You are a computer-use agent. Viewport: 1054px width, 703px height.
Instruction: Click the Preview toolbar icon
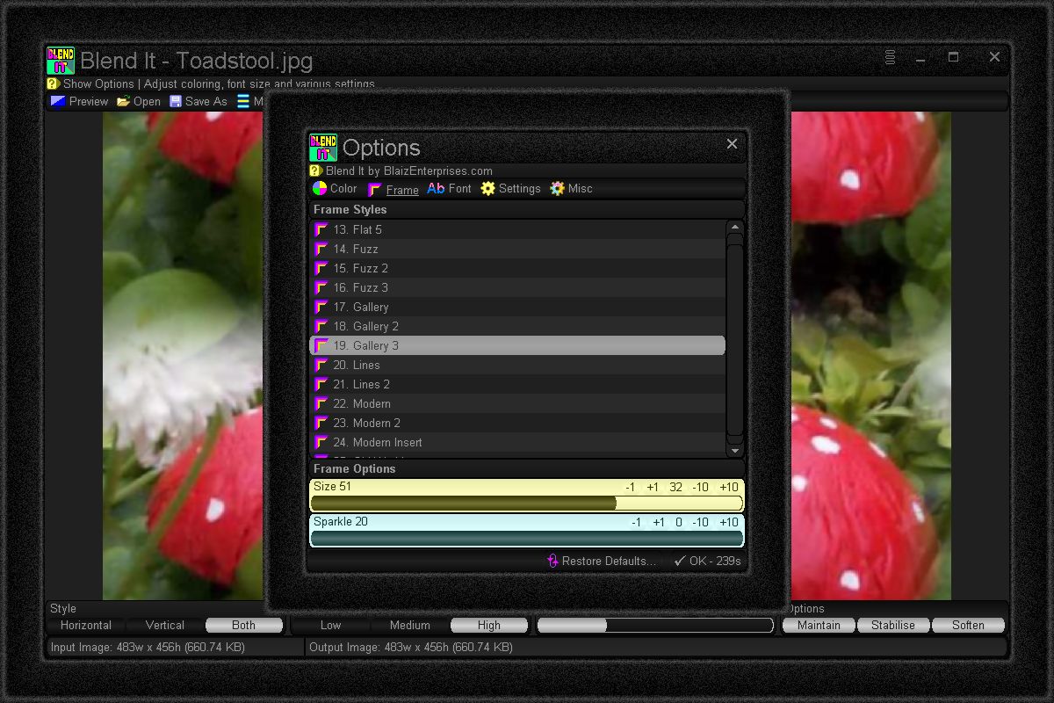(x=58, y=101)
